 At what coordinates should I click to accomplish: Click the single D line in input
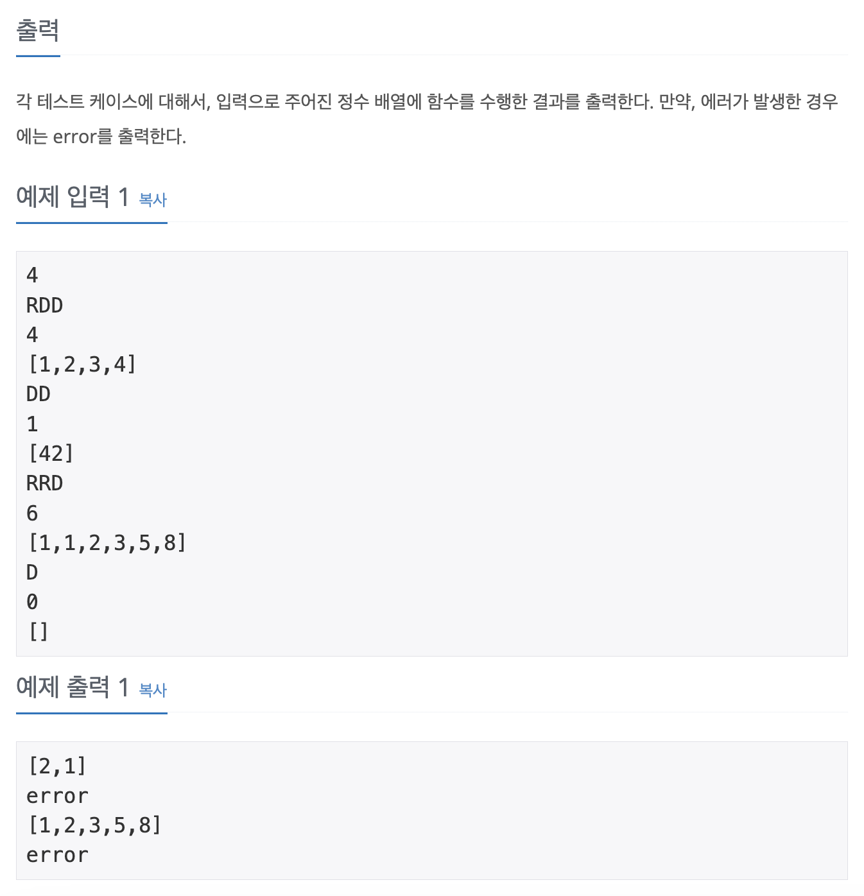click(32, 573)
